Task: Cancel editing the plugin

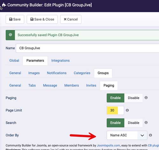Action: pos(71,19)
